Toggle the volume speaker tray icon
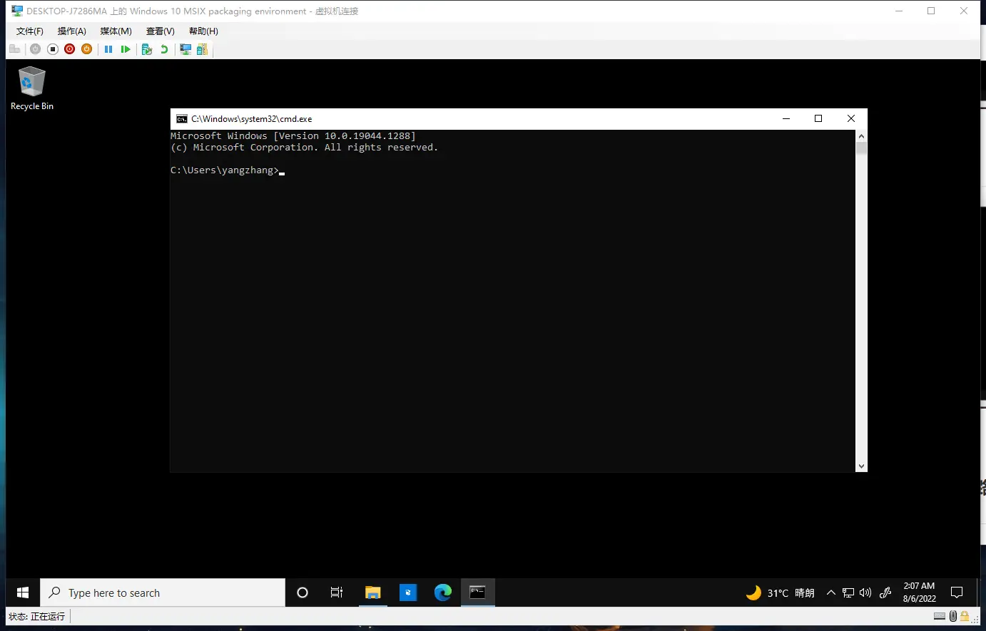The image size is (986, 631). click(865, 593)
